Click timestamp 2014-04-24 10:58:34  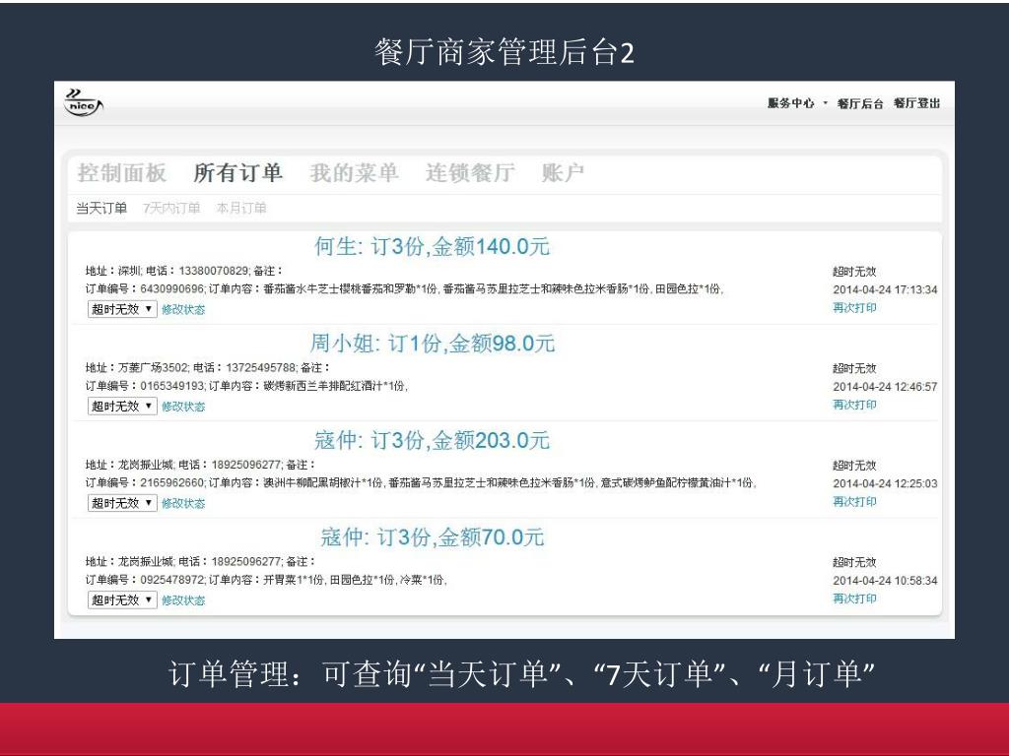click(x=885, y=581)
